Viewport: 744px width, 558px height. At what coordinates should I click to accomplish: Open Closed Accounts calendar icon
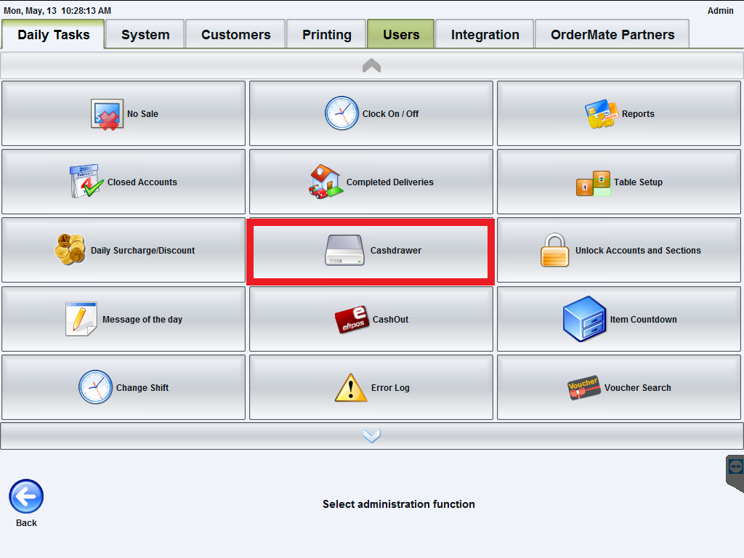point(86,181)
